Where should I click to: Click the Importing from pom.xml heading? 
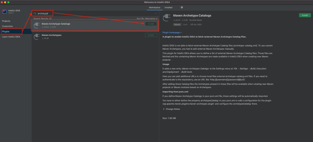coord(175,92)
